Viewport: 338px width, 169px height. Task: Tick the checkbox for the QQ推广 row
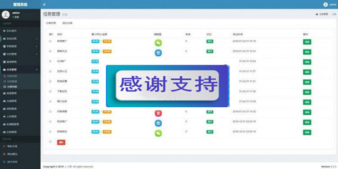(x=50, y=61)
